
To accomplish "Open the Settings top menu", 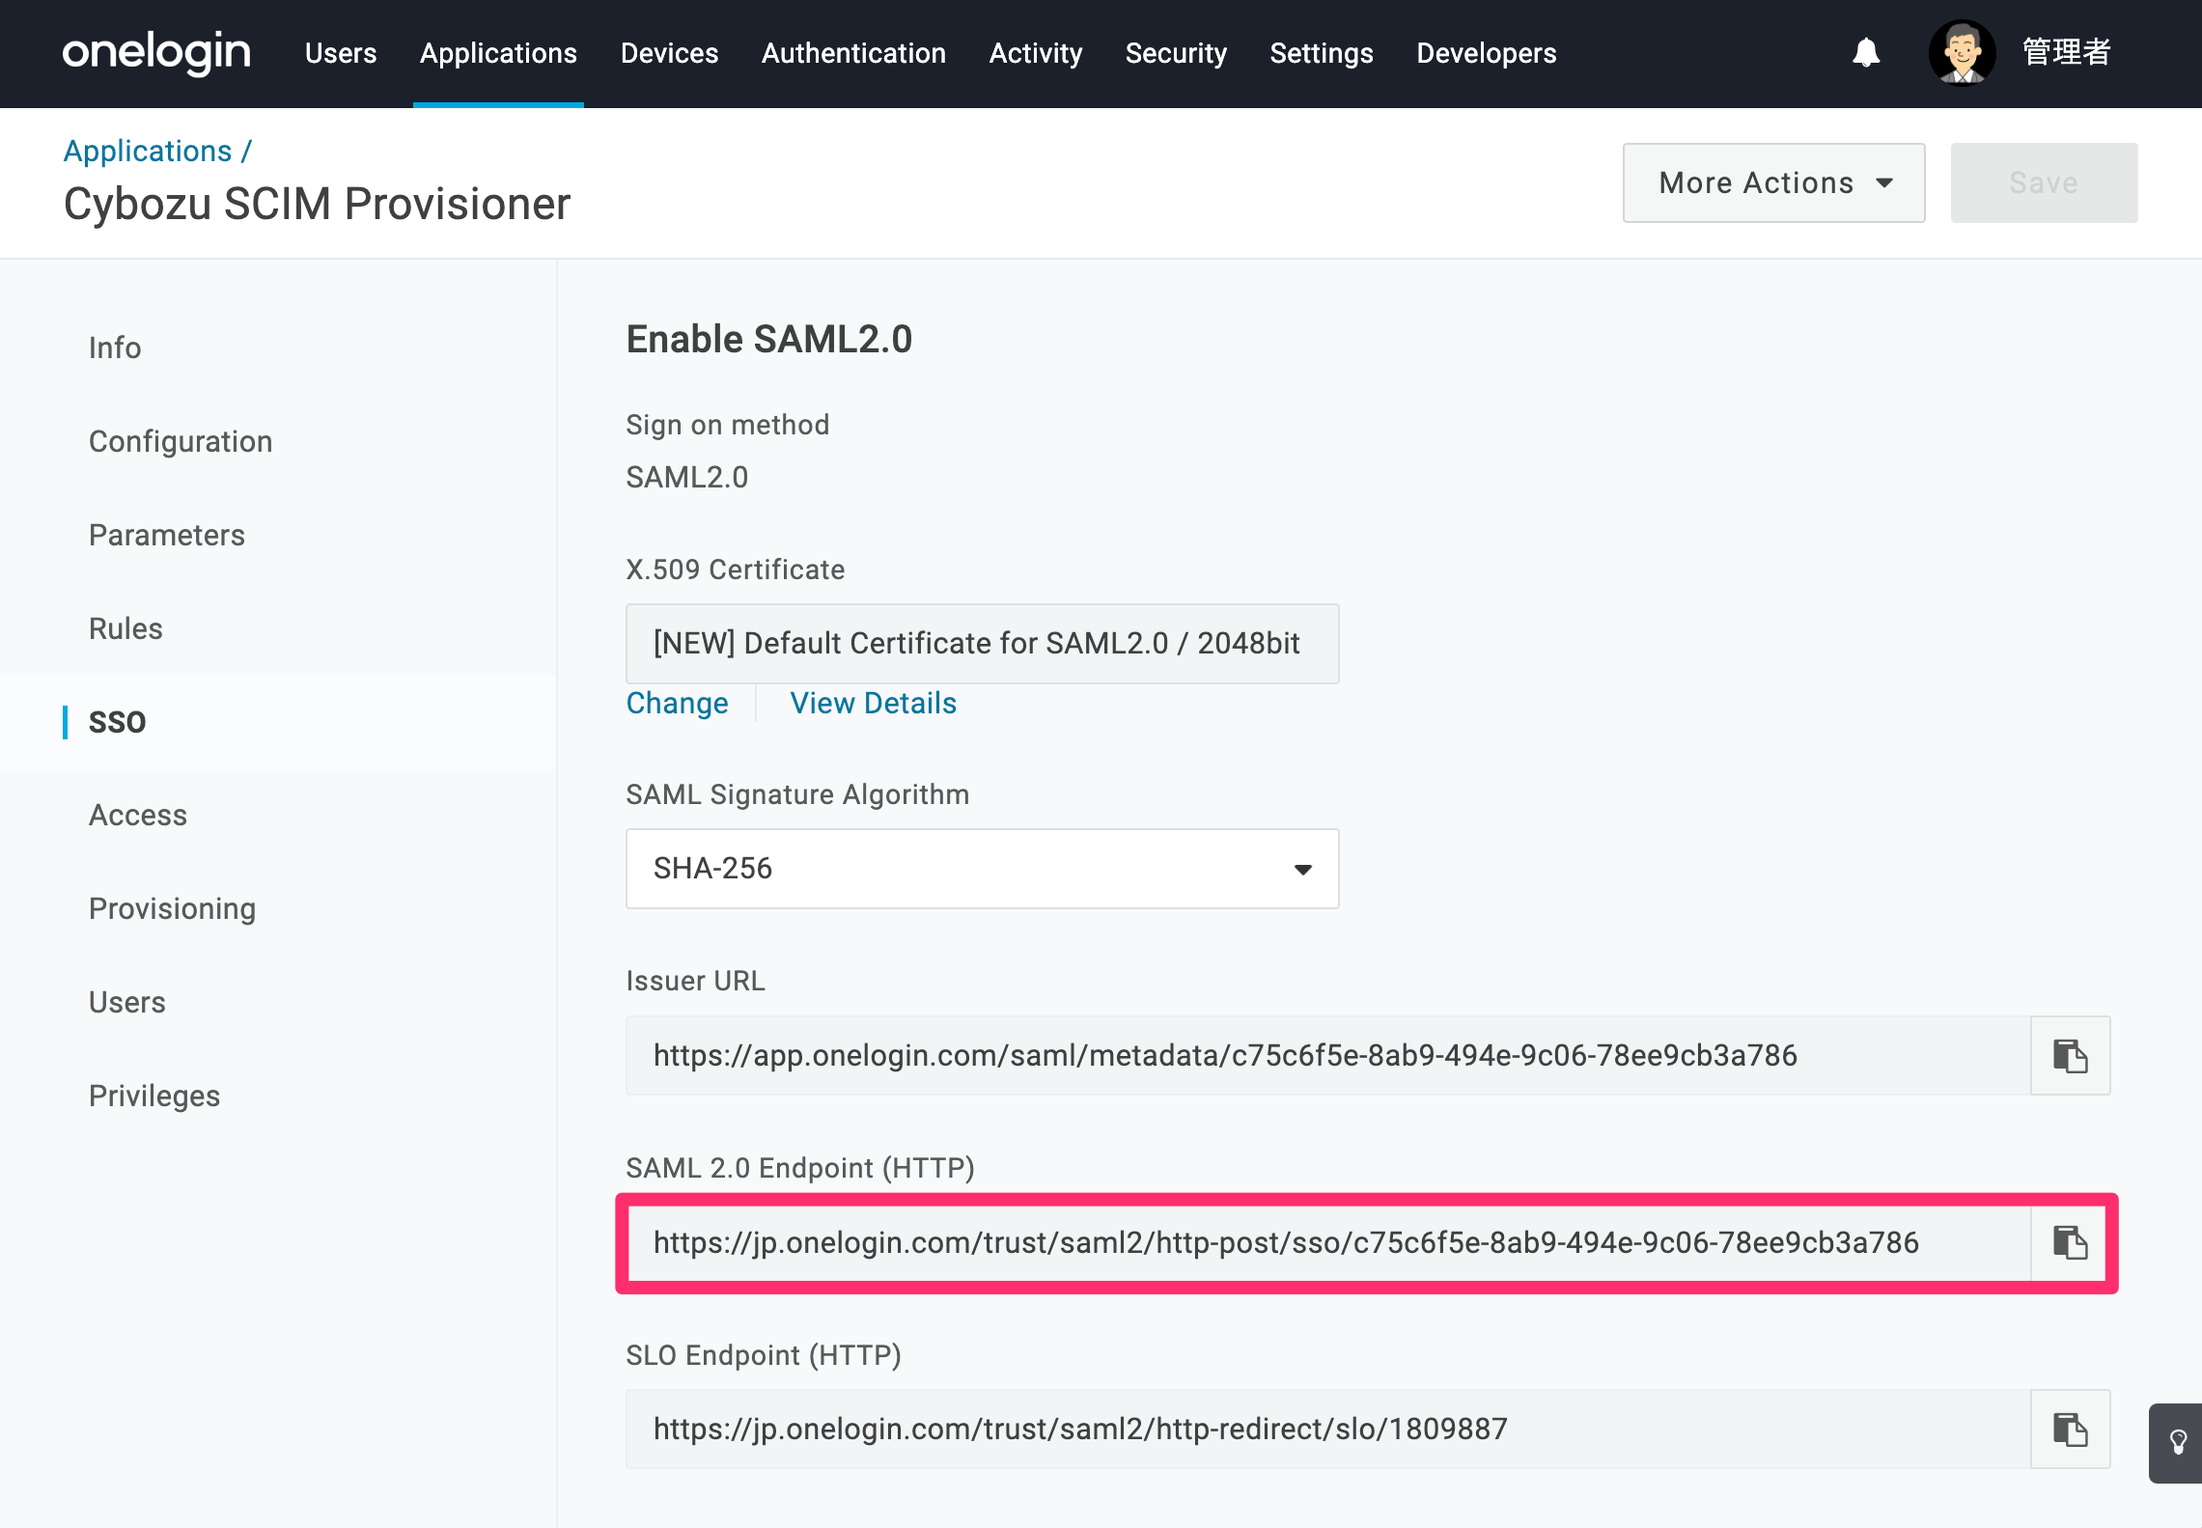I will pyautogui.click(x=1322, y=53).
